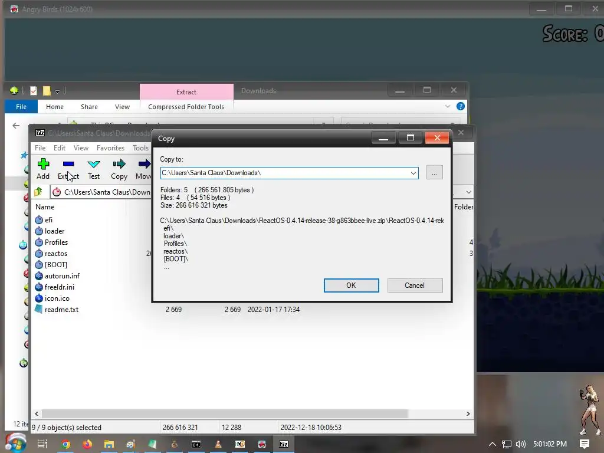Switch to Explorer's View ribbon tab
Image resolution: width=604 pixels, height=453 pixels.
123,107
